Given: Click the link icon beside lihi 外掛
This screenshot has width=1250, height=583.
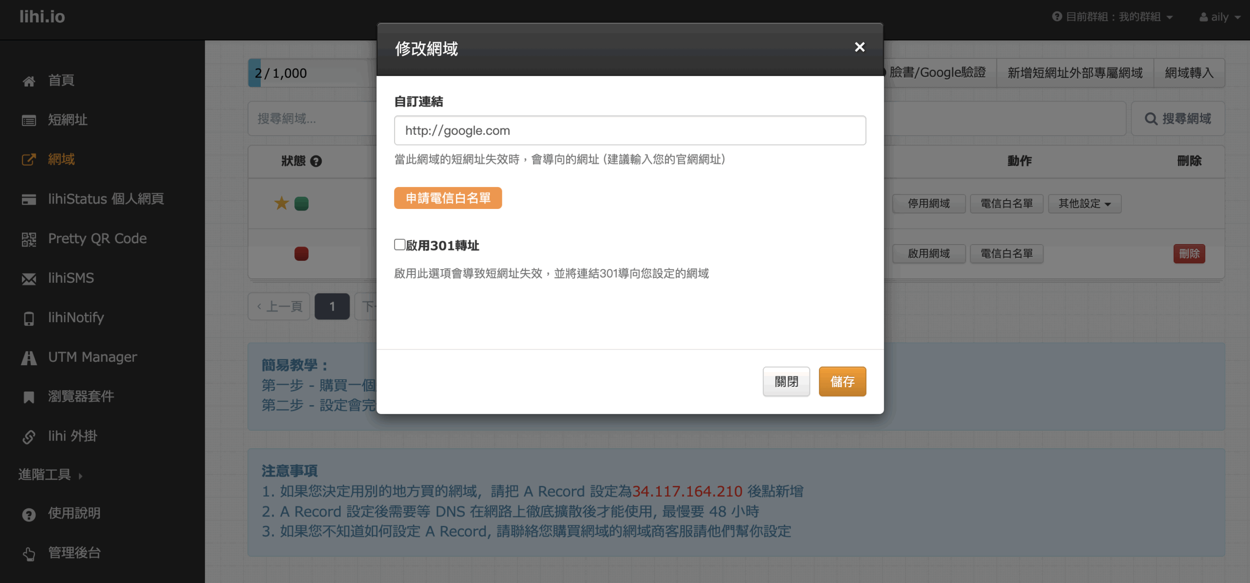Looking at the screenshot, I should coord(29,437).
